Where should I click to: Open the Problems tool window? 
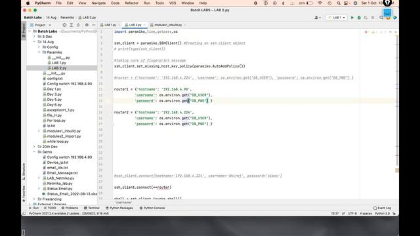pos(70,208)
